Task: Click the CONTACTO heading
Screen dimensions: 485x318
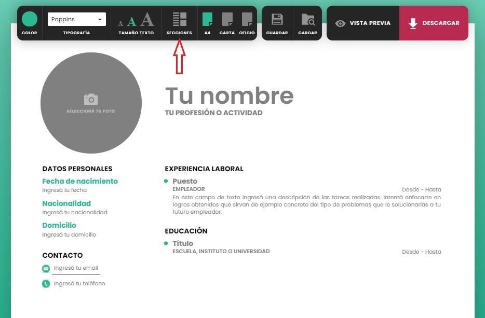Action: (62, 255)
